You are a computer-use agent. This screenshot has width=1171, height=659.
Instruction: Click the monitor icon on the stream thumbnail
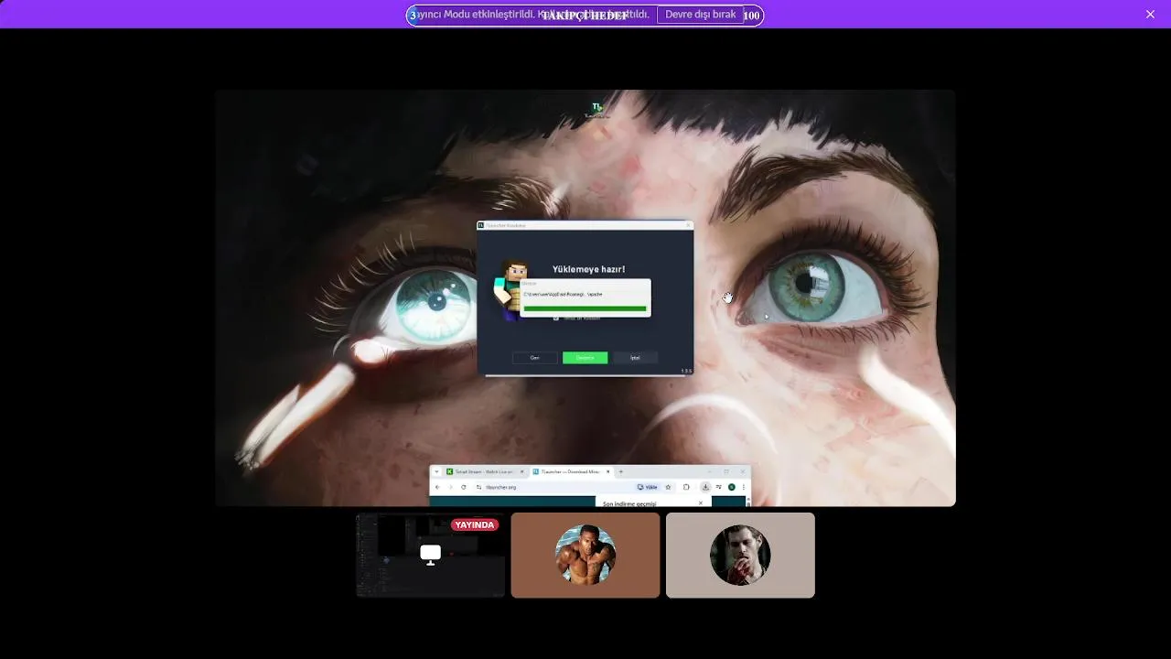click(x=430, y=554)
